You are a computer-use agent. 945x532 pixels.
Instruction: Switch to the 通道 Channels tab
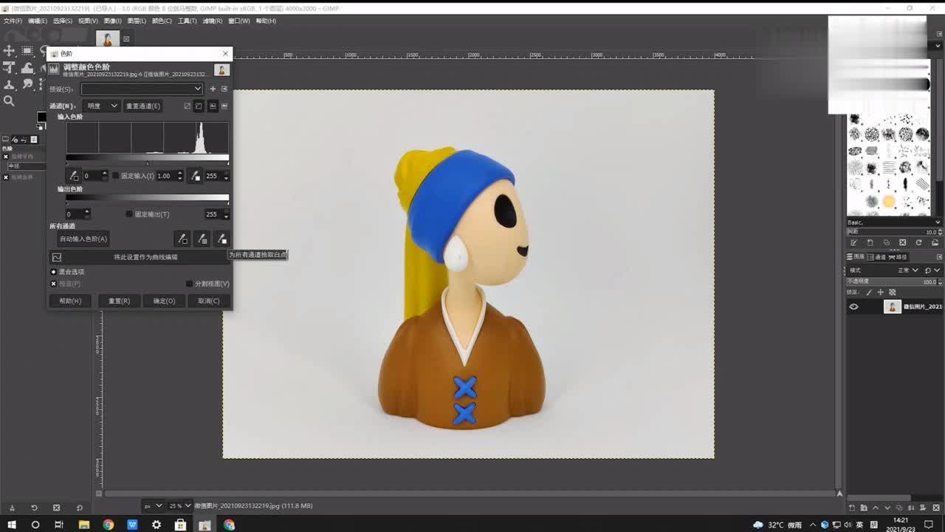coord(878,257)
